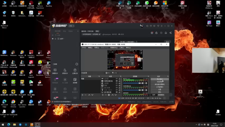Toggle visibility eye for 视频采集设备 source
Viewport: 225px width, 127px height.
[x=117, y=81]
